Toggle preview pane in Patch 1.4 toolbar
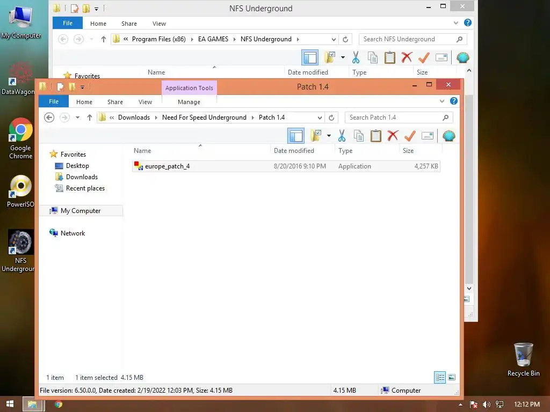Viewport: 550px width, 412px height. 296,136
